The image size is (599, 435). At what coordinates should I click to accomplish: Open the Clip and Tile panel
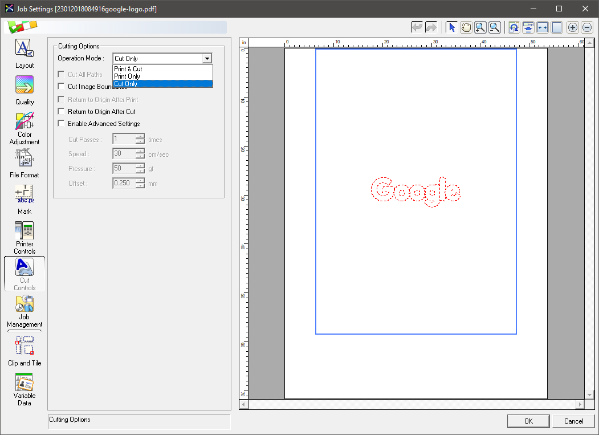25,351
